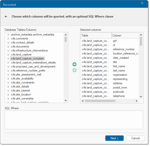
Task: Select the address row
Action: [x=110, y=83]
